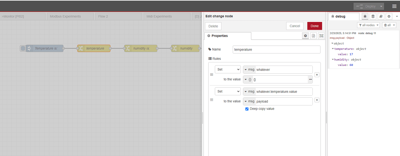Click the Done button
Viewport: 400px width, 156px height.
tap(314, 26)
